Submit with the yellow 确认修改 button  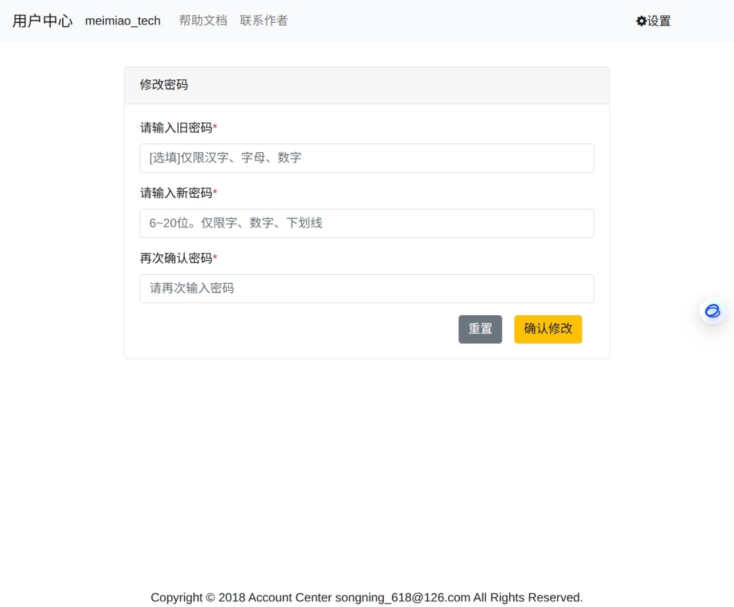[548, 329]
